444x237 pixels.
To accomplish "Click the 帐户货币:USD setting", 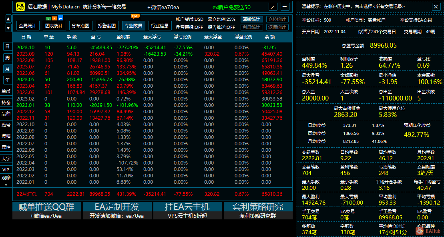I will point(189,19).
